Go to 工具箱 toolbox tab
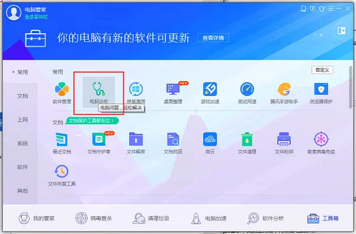Viewport: 356px width, 234px height. [323, 219]
